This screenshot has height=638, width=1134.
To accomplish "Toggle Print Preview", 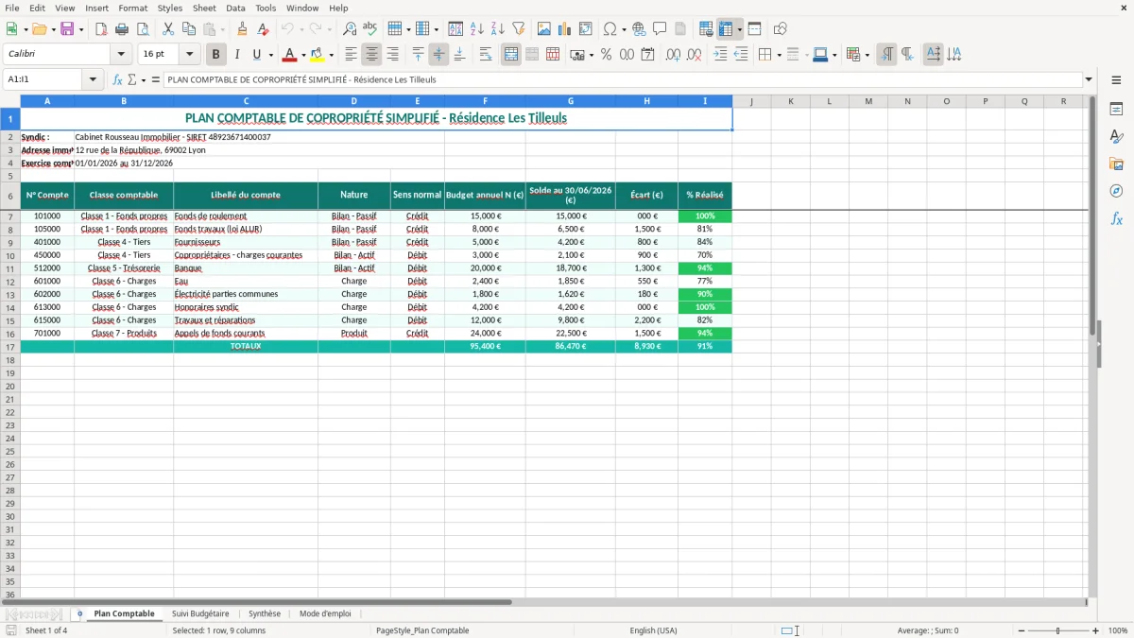I will (x=143, y=29).
